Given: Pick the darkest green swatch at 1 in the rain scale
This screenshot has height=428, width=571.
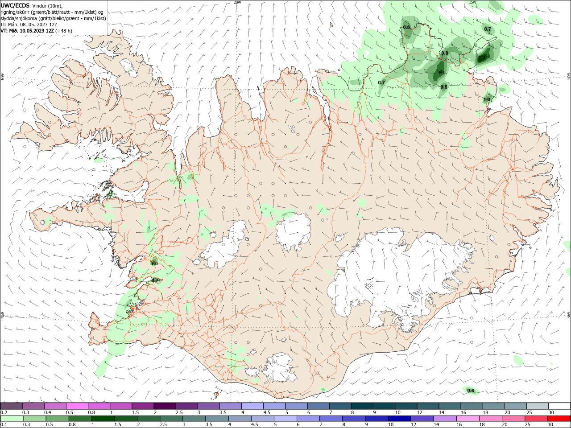Looking at the screenshot, I should click(102, 419).
